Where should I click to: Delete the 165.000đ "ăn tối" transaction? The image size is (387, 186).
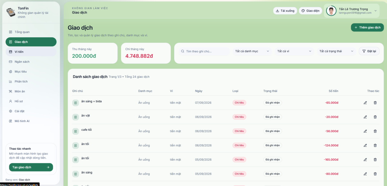(x=375, y=160)
